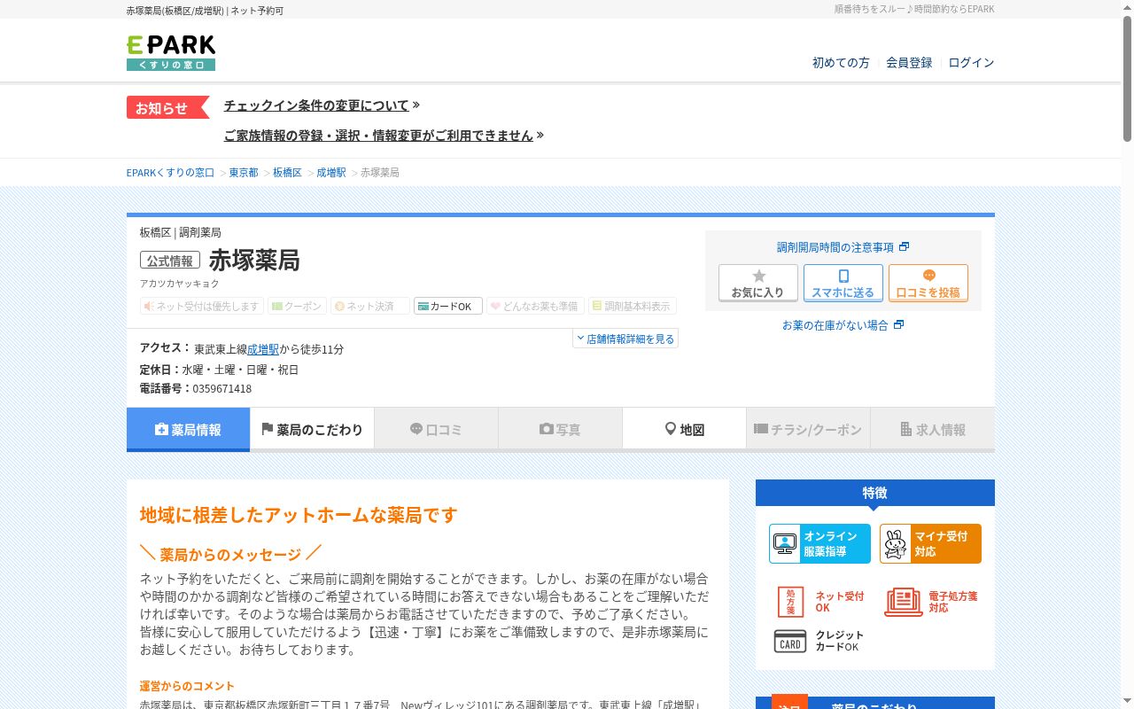Click the smartphone icon on スマホに送る button
The height and width of the screenshot is (709, 1134).
(843, 276)
